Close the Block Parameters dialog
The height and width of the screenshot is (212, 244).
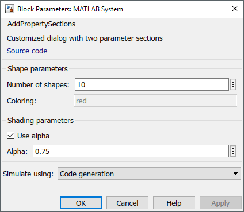coord(235,9)
